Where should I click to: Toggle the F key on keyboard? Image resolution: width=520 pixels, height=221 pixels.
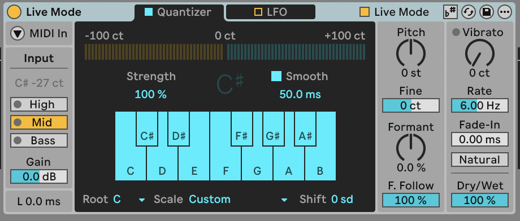[x=226, y=163]
